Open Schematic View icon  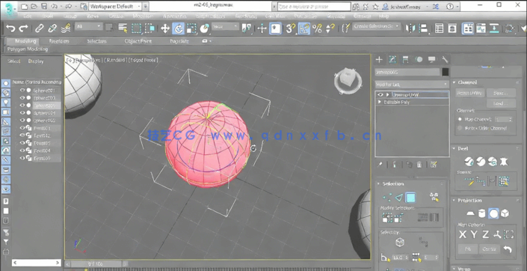coord(494,28)
